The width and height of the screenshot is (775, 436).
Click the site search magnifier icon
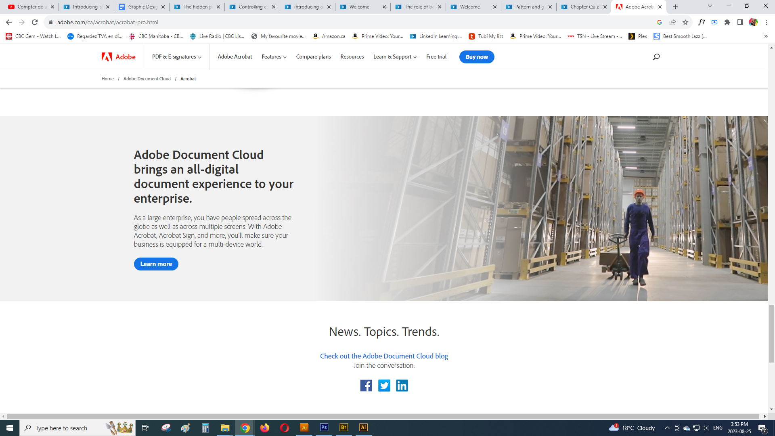656,57
